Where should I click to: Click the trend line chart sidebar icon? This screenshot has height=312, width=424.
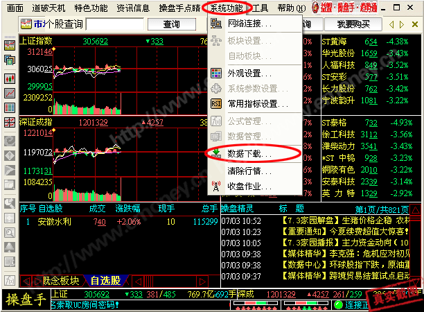[x=10, y=92]
